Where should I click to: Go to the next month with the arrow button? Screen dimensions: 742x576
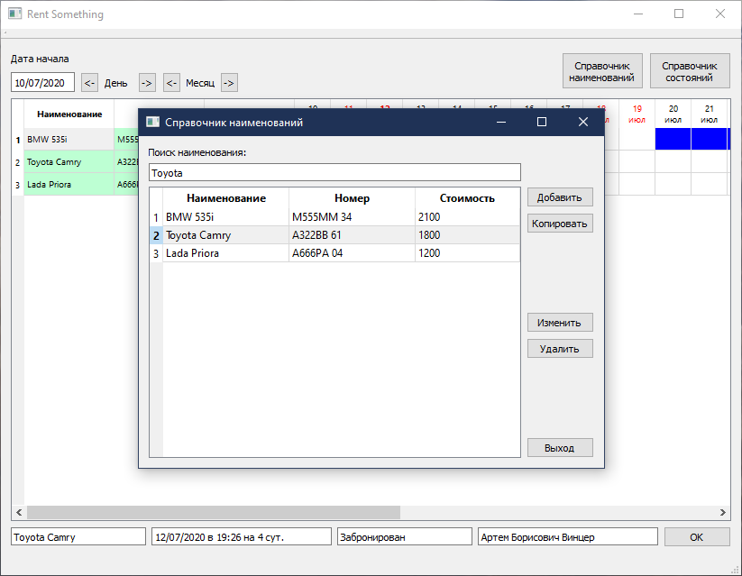pos(230,83)
